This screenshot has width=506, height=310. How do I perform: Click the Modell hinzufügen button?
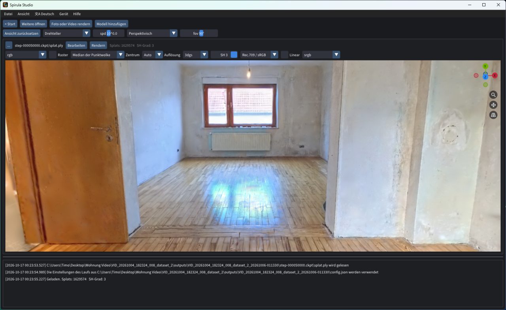(111, 24)
